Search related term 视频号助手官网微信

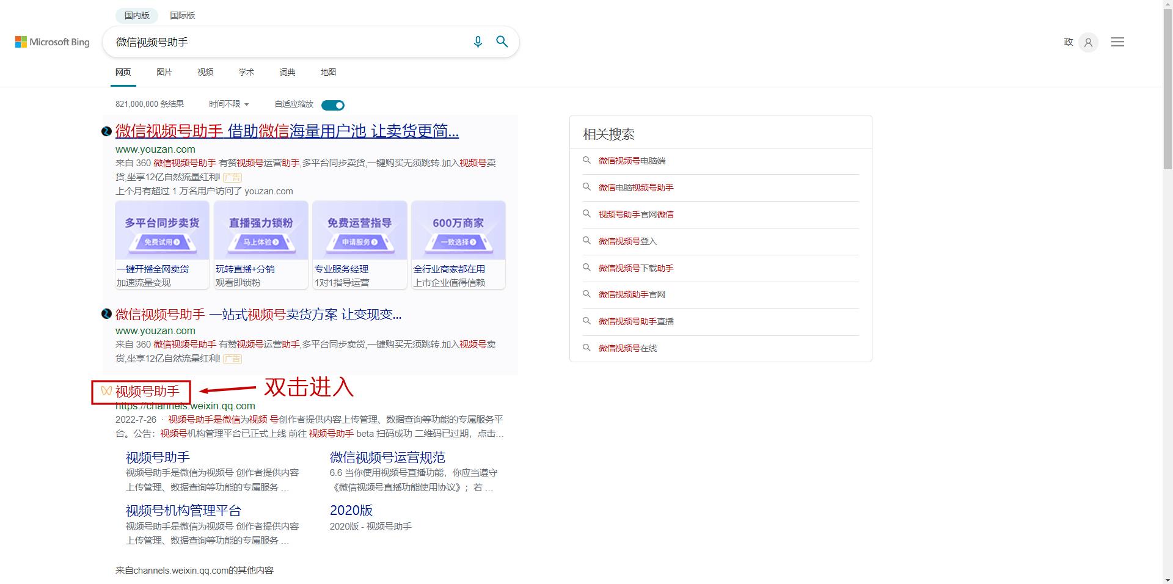[636, 214]
